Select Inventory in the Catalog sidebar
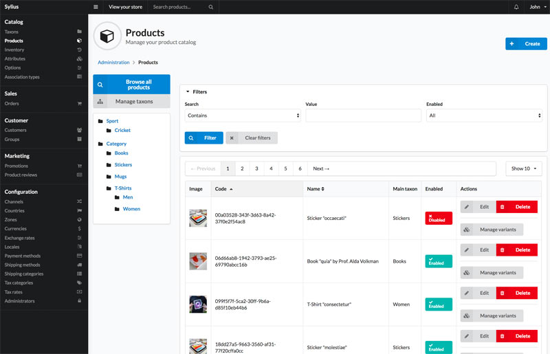 [14, 49]
